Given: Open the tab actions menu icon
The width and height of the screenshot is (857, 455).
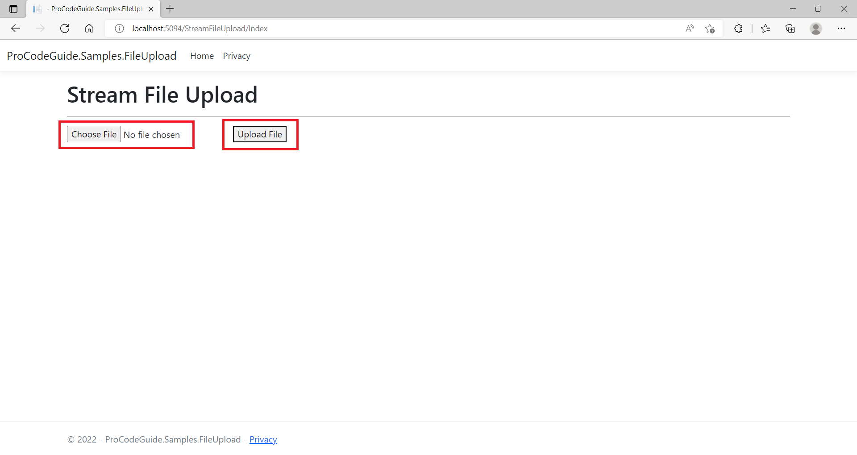Looking at the screenshot, I should pos(13,8).
